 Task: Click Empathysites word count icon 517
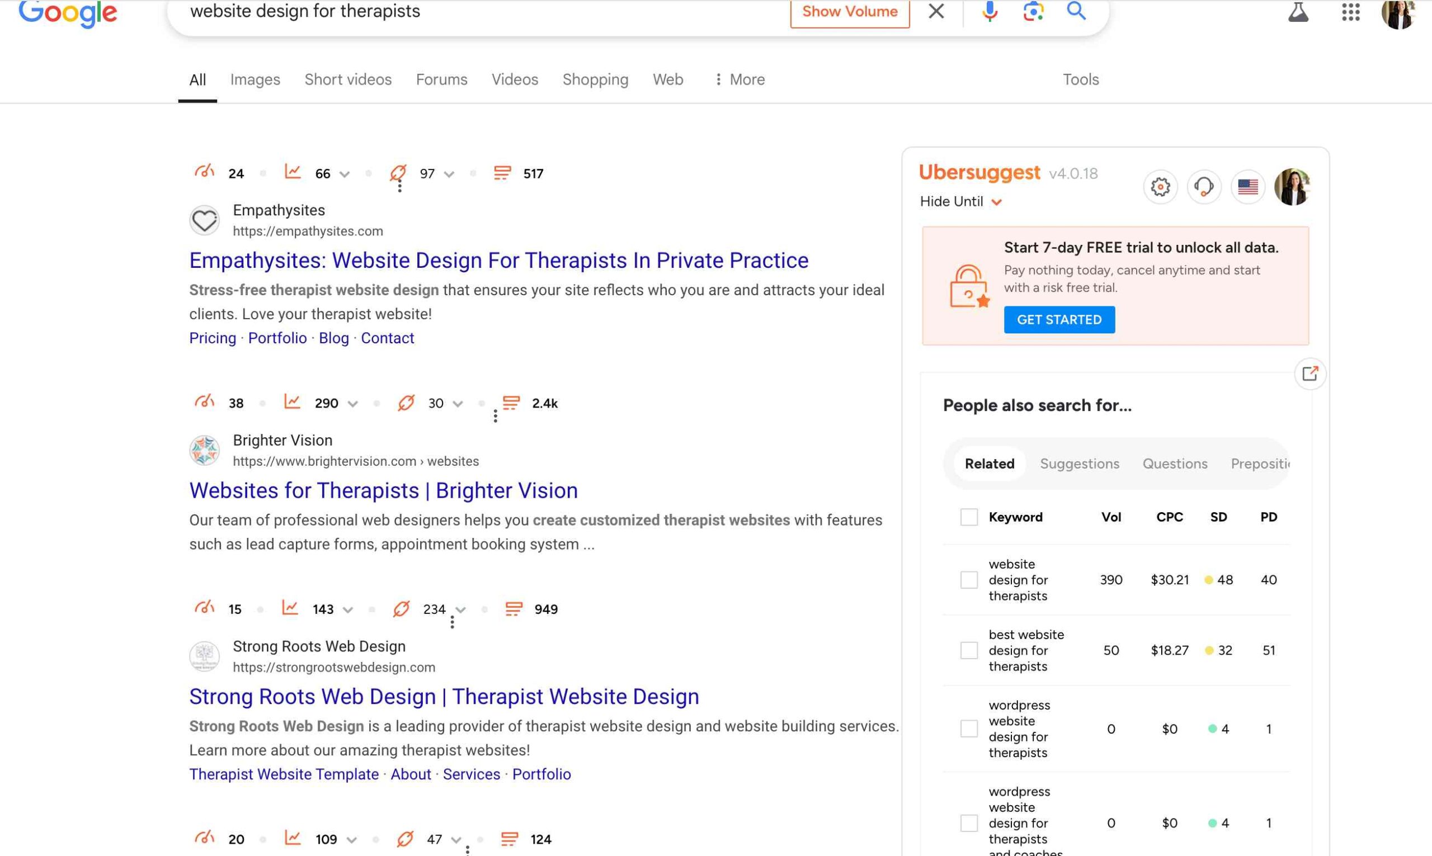point(502,173)
